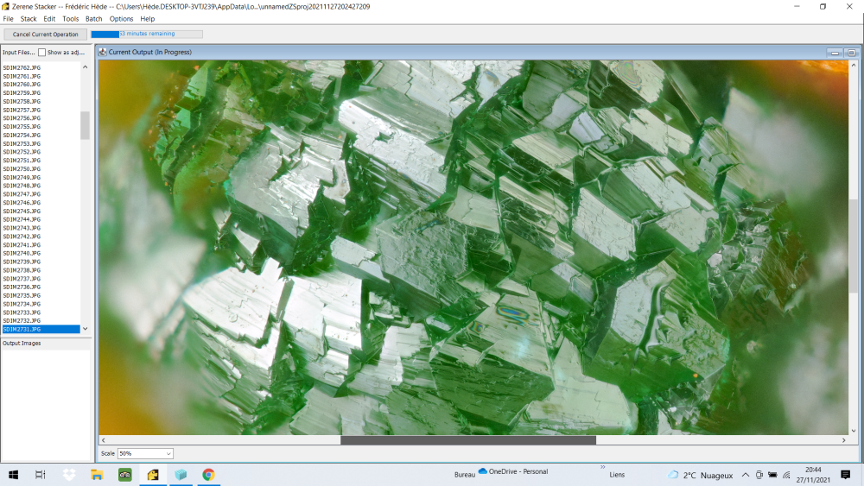Open File Explorer from the taskbar
The height and width of the screenshot is (486, 864).
pos(98,475)
